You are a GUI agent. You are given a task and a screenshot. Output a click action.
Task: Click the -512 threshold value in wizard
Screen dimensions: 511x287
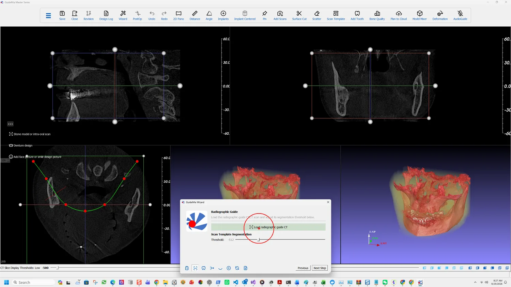pos(231,240)
